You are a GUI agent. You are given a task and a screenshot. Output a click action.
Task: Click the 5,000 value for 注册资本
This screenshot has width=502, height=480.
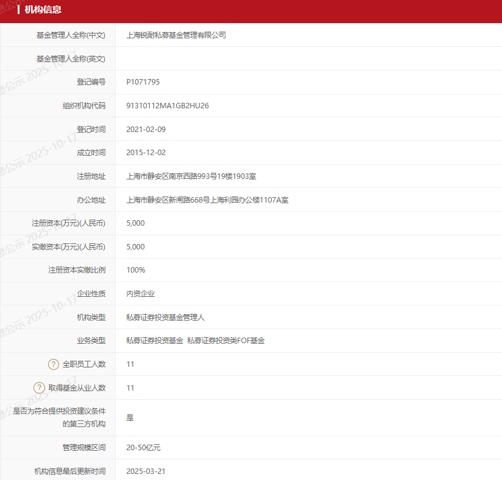(x=135, y=223)
